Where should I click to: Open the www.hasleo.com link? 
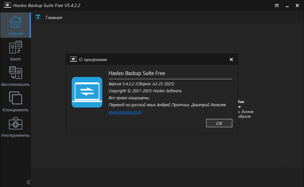125,112
